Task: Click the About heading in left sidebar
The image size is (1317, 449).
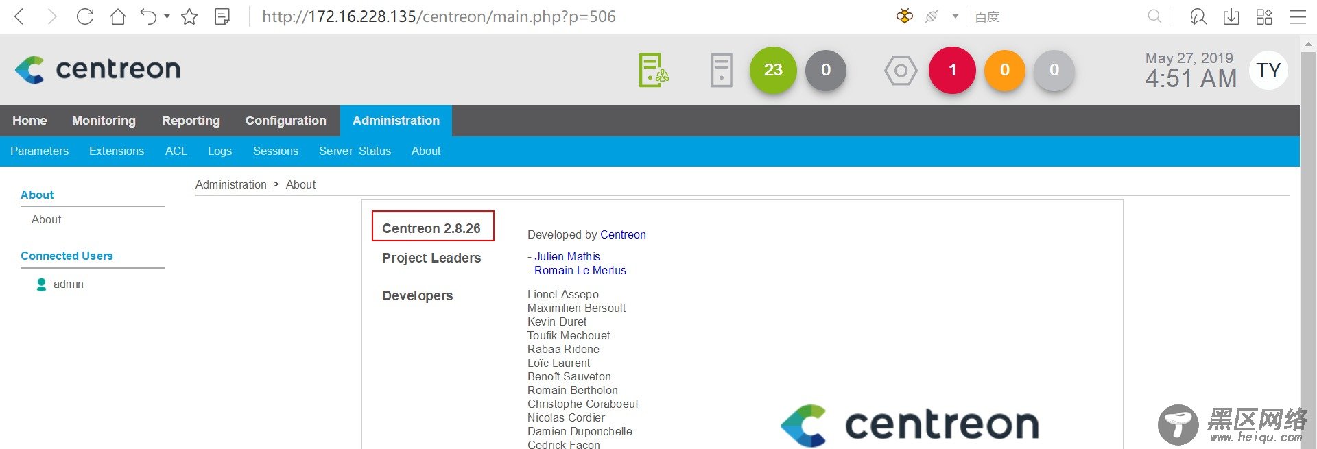Action: [37, 195]
